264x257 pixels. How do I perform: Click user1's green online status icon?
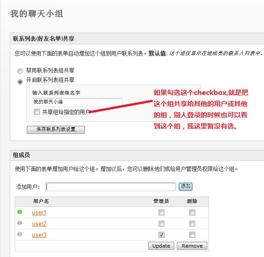pyautogui.click(x=20, y=212)
